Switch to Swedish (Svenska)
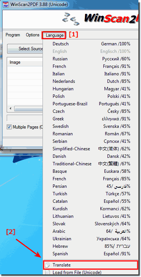 tap(90, 126)
